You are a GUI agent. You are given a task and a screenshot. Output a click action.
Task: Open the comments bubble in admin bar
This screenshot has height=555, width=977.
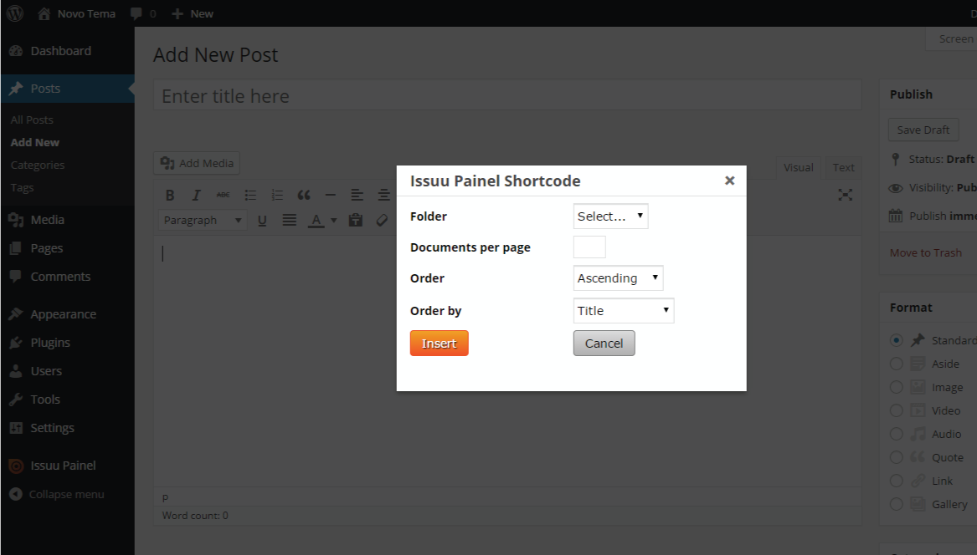click(x=142, y=13)
